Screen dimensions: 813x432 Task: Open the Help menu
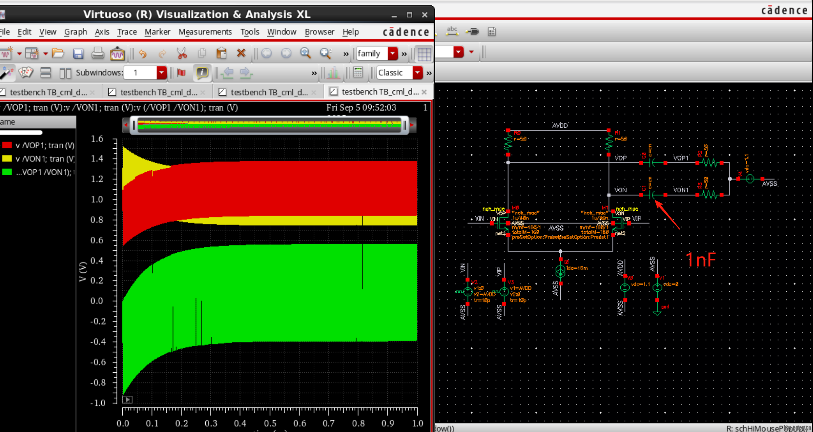click(x=350, y=32)
